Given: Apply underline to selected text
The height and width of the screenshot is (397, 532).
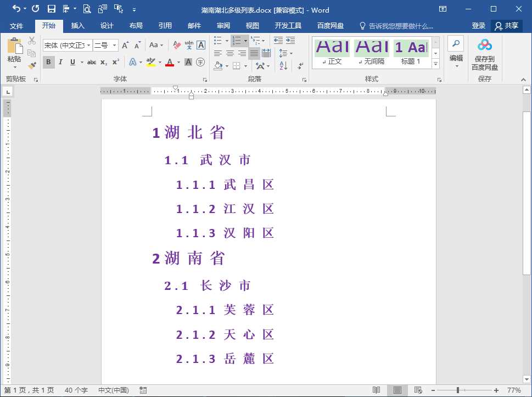Looking at the screenshot, I should pos(71,62).
